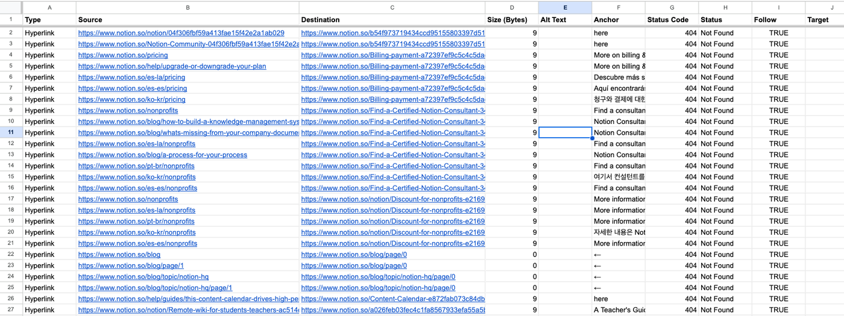Open destination link a026feb03fec4c1fa8567933efa55a5

click(393, 310)
